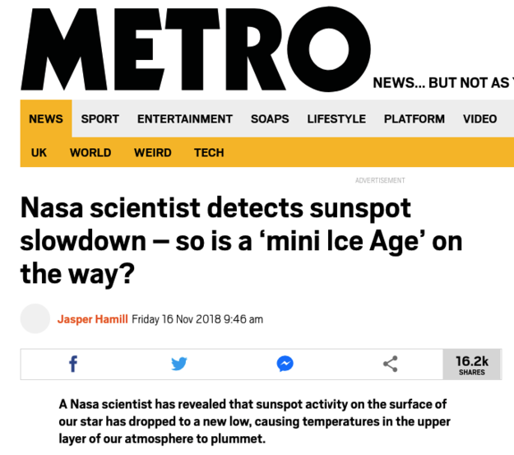Open the generic share icon

point(391,364)
